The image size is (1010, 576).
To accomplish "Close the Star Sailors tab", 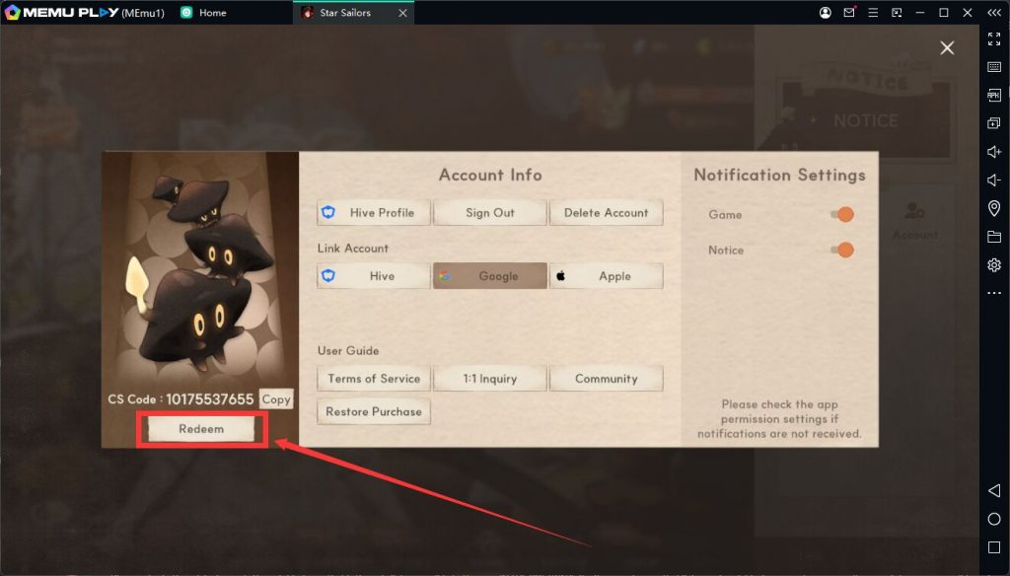I will (x=402, y=13).
